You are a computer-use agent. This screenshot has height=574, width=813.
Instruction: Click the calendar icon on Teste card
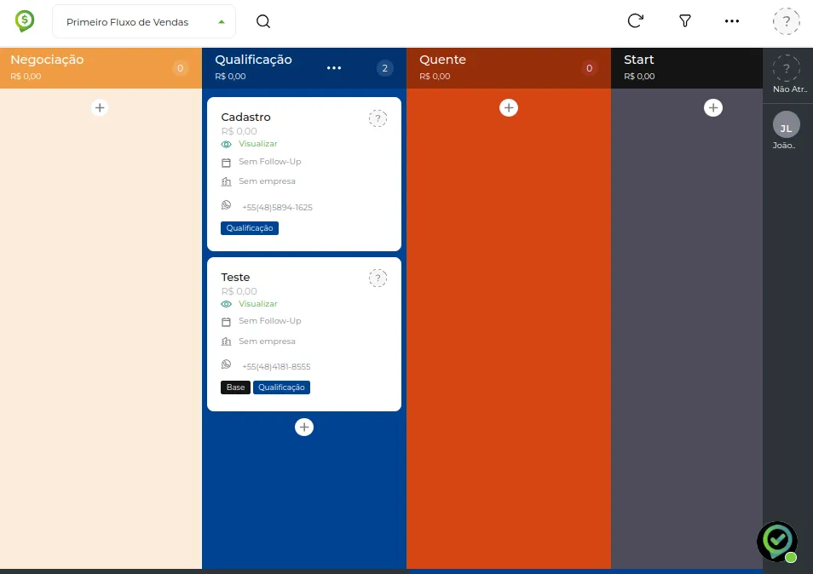(x=226, y=322)
